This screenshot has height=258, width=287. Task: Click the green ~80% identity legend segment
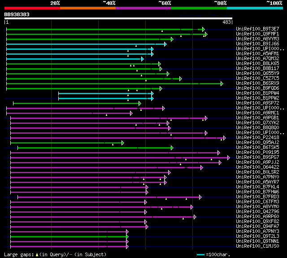[199, 8]
